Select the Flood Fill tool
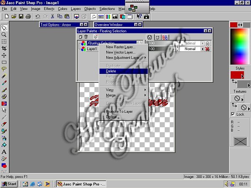This screenshot has width=251, height=188. click(4, 145)
